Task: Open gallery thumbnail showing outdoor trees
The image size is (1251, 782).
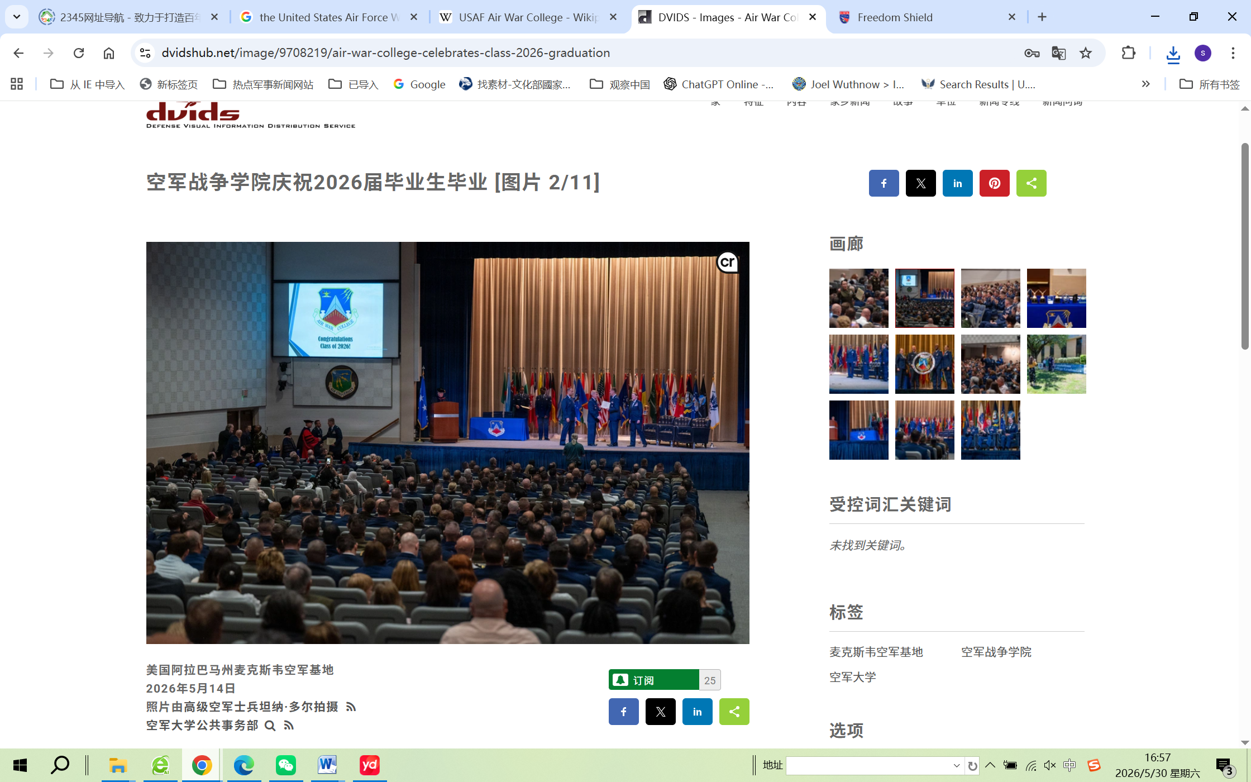Action: (x=1056, y=364)
